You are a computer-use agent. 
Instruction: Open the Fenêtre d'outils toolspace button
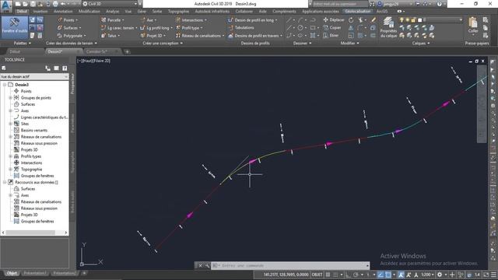(15, 27)
